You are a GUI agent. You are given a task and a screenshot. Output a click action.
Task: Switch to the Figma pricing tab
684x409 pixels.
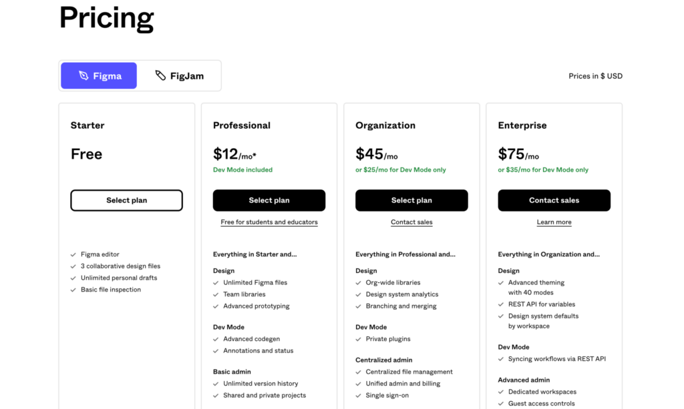tap(99, 76)
